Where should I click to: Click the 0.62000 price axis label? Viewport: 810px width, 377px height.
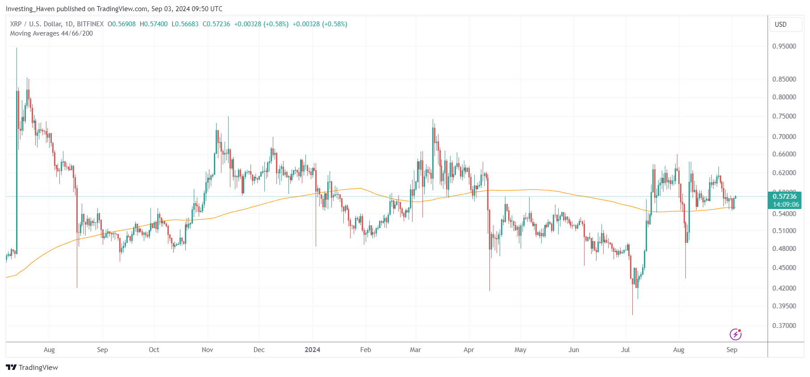click(784, 173)
